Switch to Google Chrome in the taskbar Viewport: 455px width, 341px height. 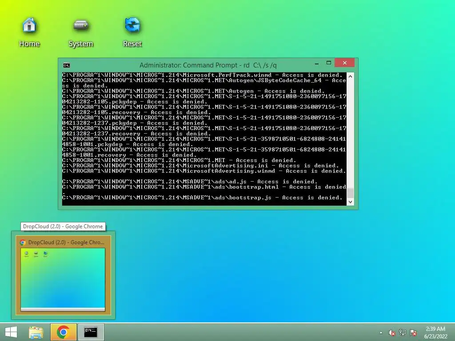pos(63,332)
